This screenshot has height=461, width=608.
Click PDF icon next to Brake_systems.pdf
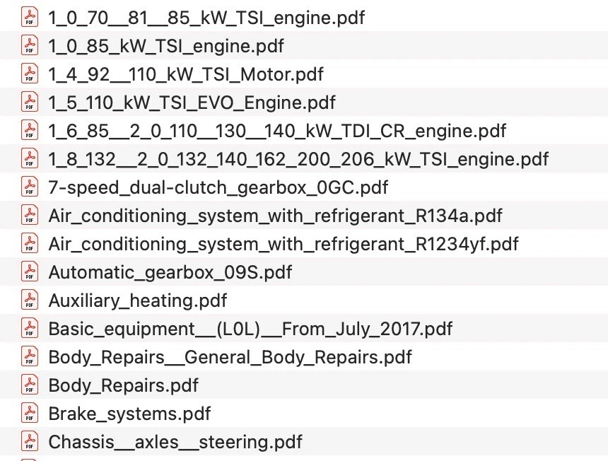(x=30, y=414)
